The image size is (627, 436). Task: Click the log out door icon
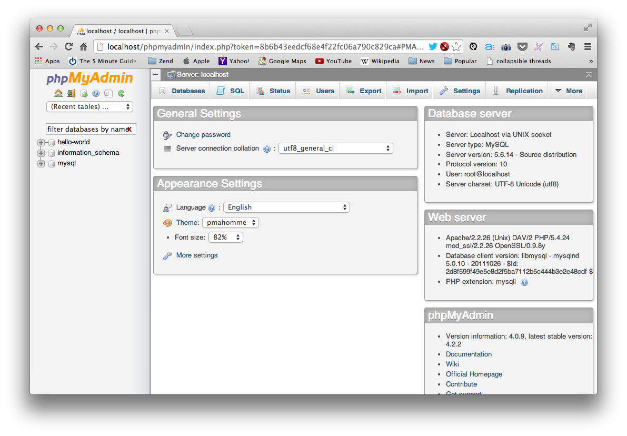(71, 93)
